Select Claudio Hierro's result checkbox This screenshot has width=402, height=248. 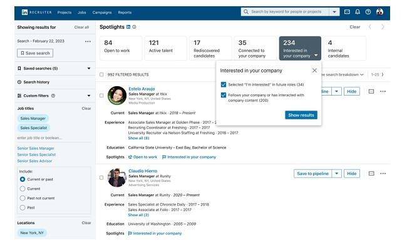[101, 177]
